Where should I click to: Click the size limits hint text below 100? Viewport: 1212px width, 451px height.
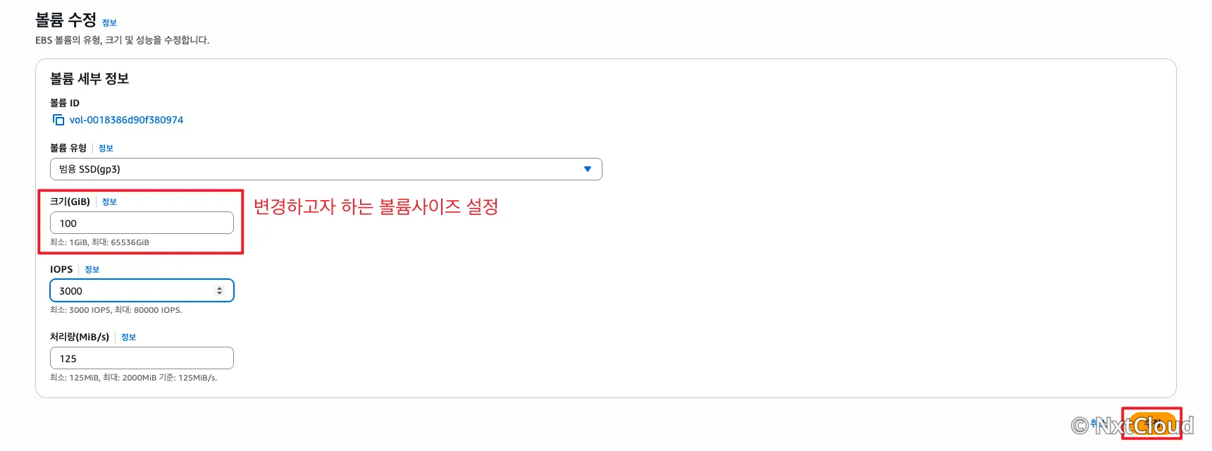point(99,242)
